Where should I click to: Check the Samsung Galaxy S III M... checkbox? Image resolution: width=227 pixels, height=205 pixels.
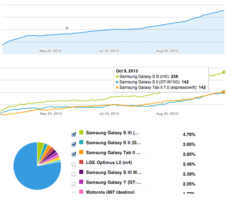74,174
